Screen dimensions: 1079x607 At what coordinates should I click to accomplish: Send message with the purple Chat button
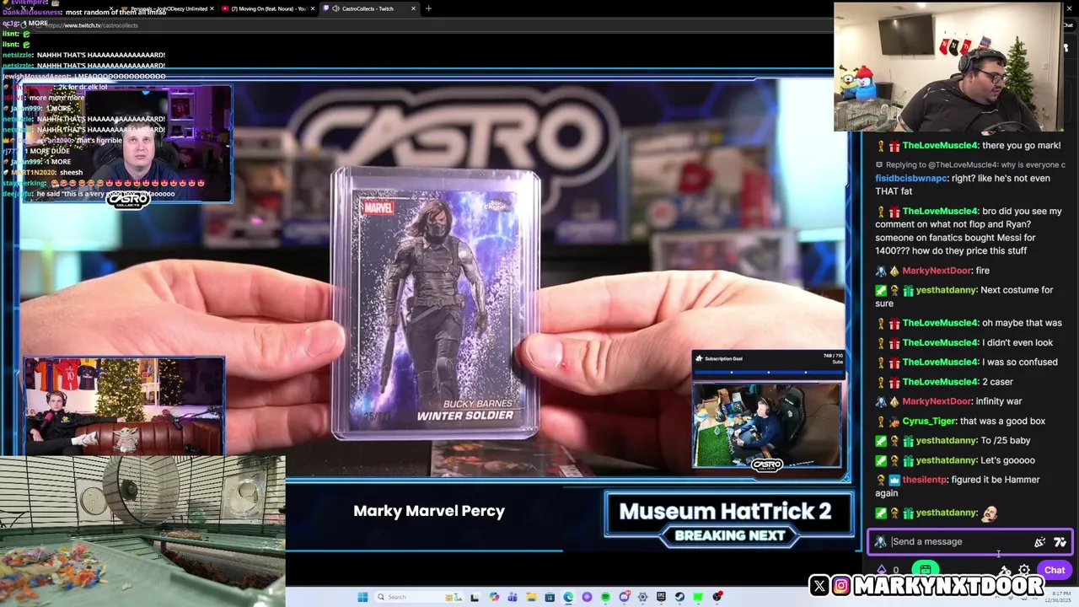[x=1055, y=570]
